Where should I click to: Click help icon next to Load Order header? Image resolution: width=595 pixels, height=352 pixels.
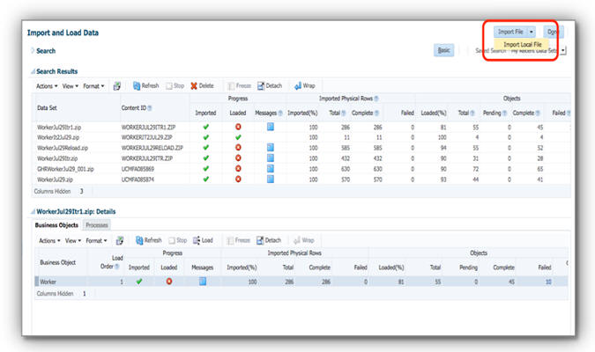[117, 267]
